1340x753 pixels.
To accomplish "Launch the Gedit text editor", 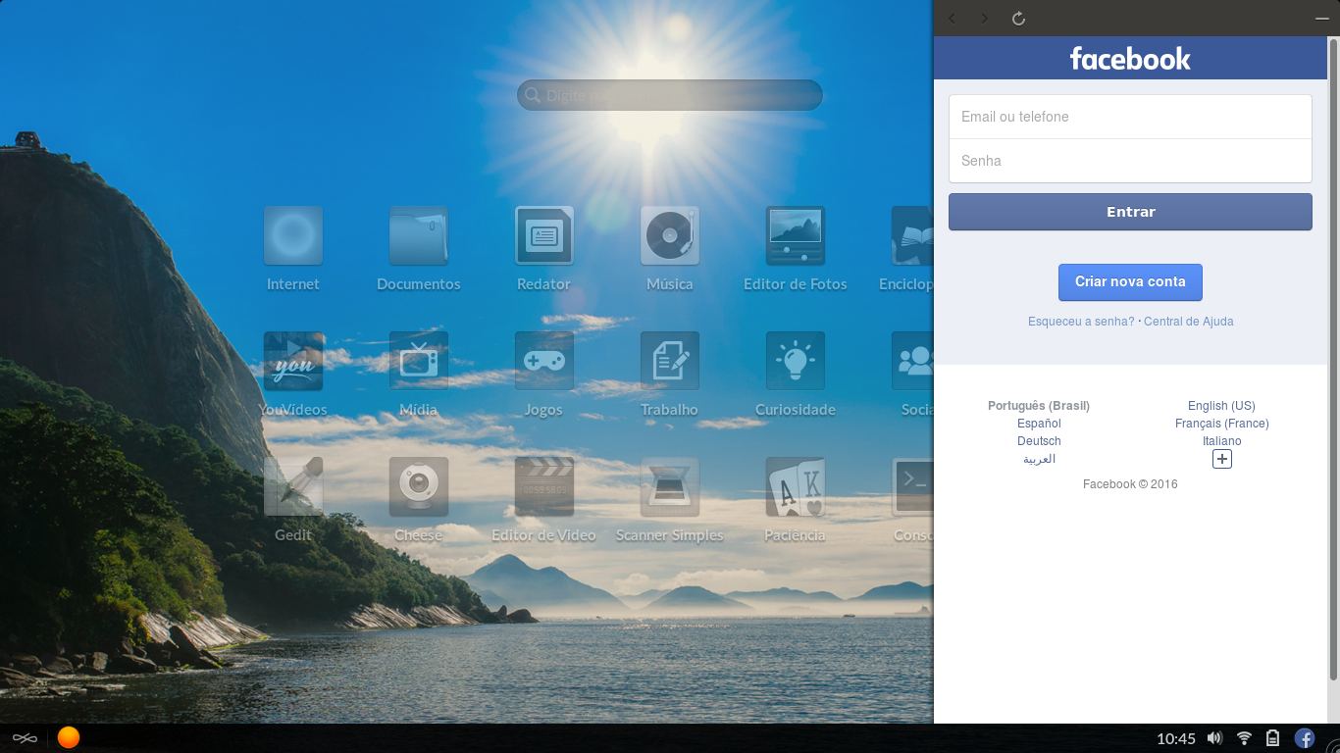I will (293, 486).
